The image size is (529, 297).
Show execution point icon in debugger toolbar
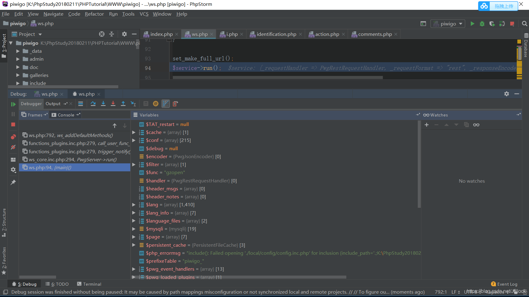pos(81,104)
